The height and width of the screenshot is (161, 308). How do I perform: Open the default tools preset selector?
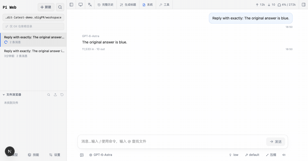[252, 155]
